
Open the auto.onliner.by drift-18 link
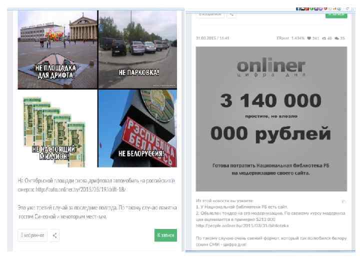(x=80, y=189)
